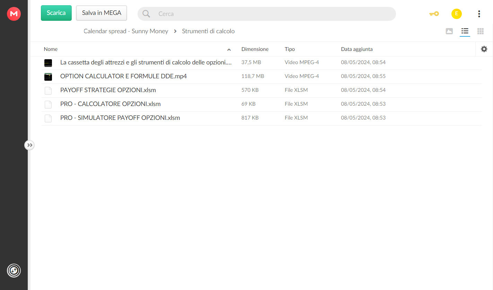Click the file icon of PAYOFF STRATEGIE OPZIONI.xlsm
This screenshot has width=493, height=290.
pos(48,90)
